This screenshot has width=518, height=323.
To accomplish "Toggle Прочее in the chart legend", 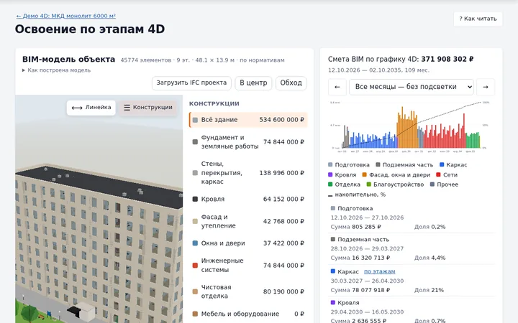I will coord(445,184).
